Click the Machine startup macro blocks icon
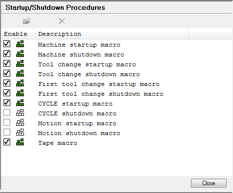This screenshot has width=233, height=193. point(20,44)
